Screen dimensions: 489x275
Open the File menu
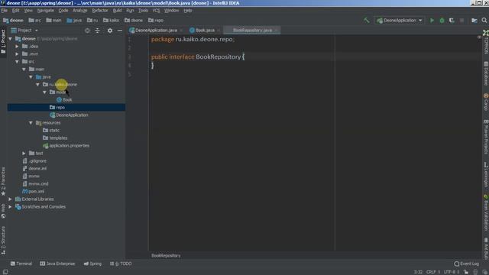pos(4,11)
